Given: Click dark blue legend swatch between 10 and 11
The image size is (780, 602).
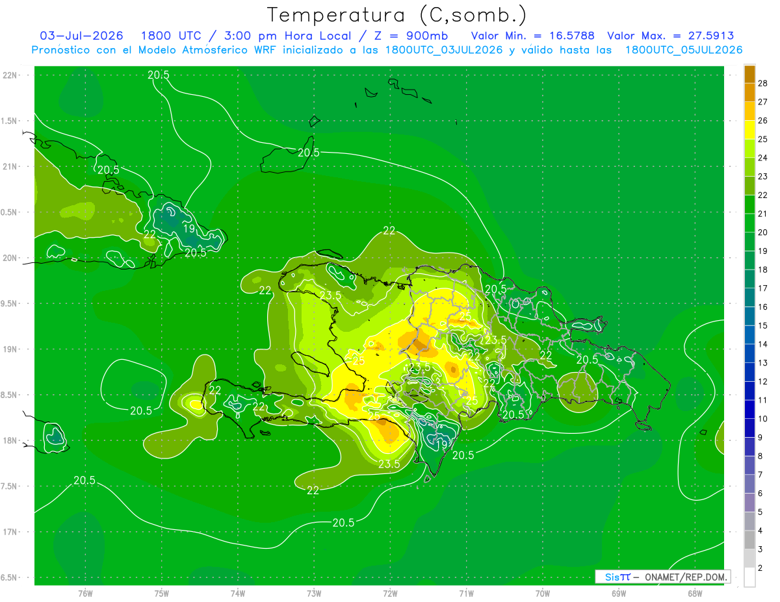Looking at the screenshot, I should [x=749, y=409].
